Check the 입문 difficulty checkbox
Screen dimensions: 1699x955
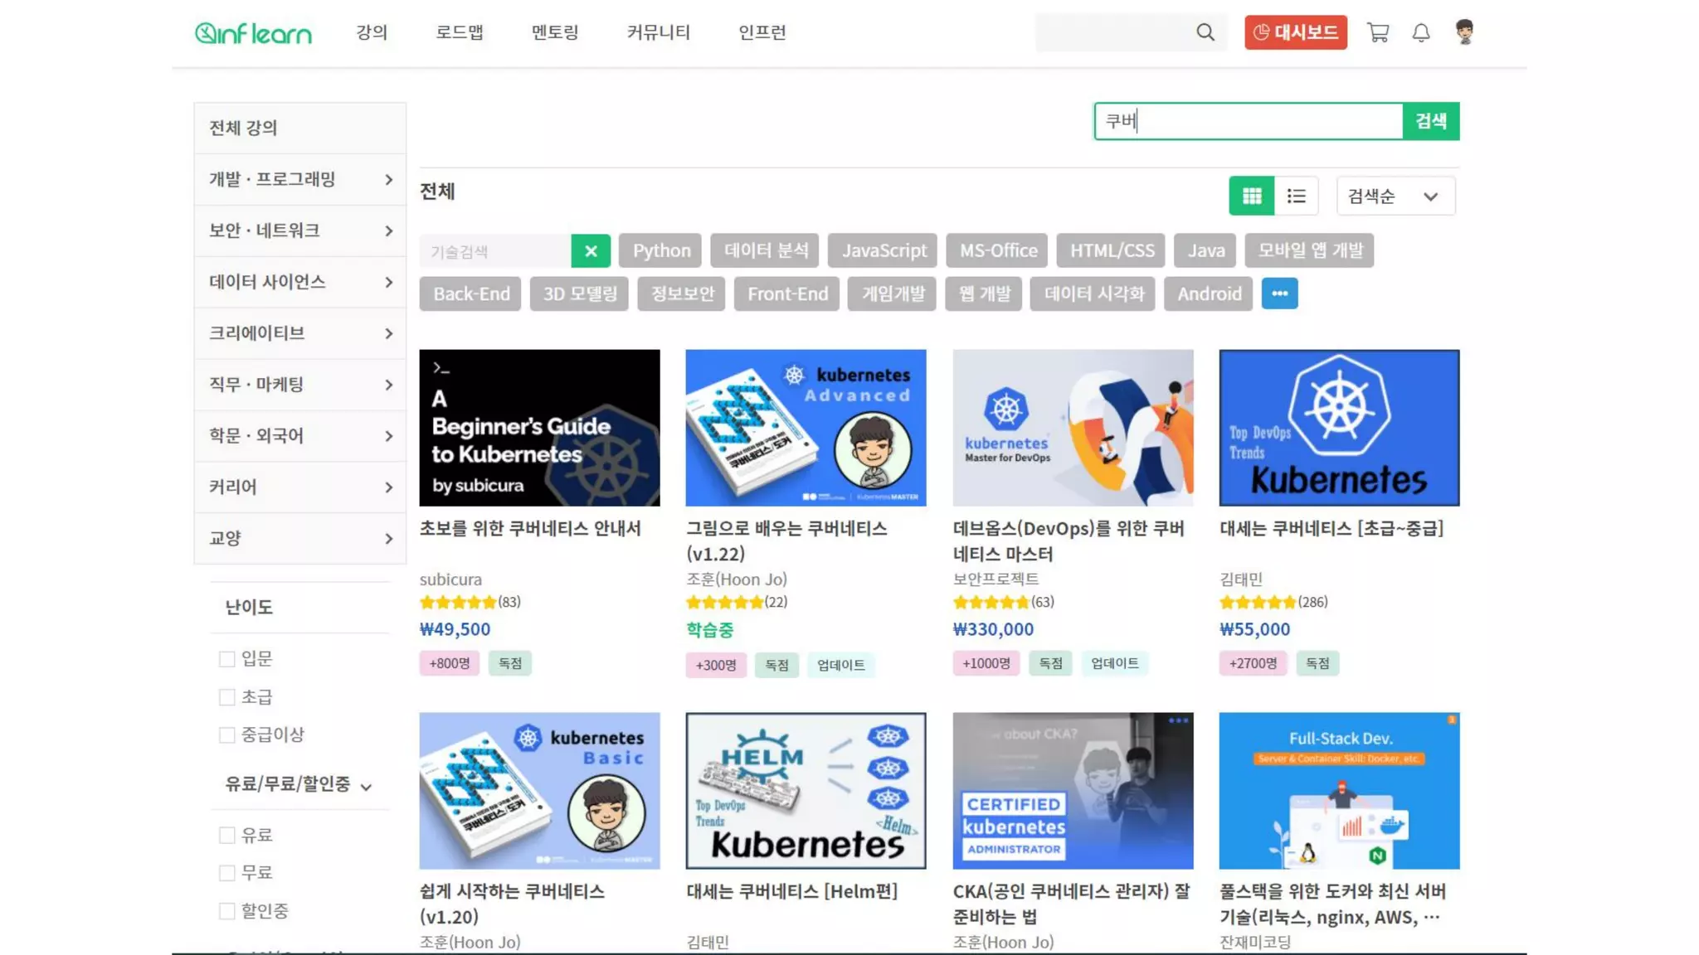pyautogui.click(x=226, y=659)
